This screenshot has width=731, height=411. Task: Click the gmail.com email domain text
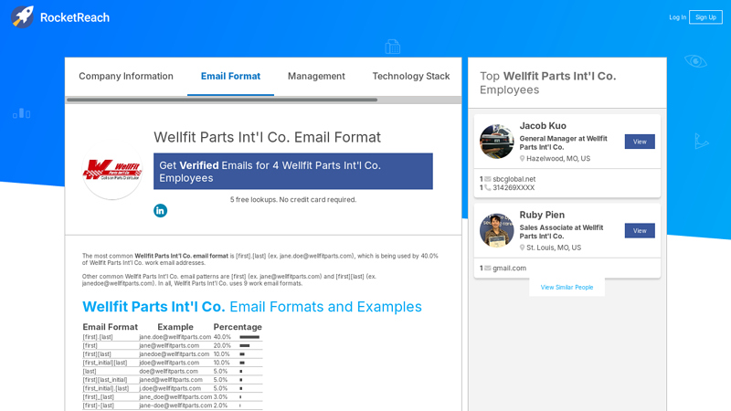pos(510,268)
